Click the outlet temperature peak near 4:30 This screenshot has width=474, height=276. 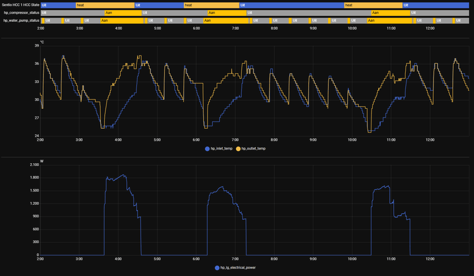[139, 56]
